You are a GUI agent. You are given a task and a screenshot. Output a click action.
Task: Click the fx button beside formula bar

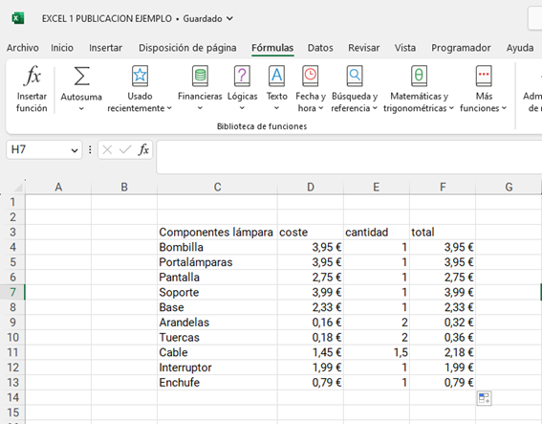point(143,150)
